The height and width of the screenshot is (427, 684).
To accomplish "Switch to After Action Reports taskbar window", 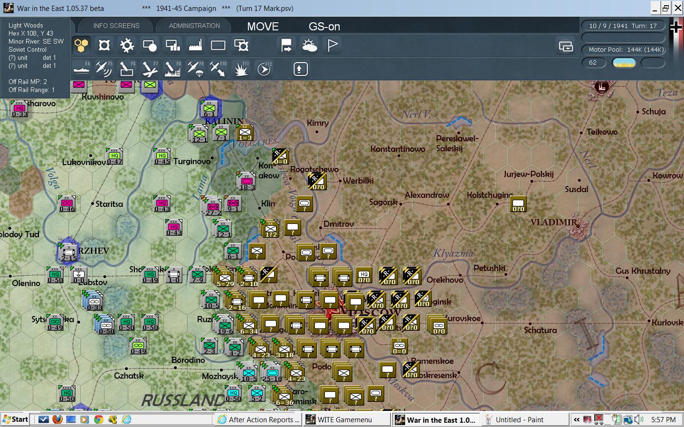I will (x=258, y=419).
